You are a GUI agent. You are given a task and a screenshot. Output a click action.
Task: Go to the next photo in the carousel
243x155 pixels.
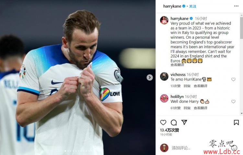(x=150, y=77)
